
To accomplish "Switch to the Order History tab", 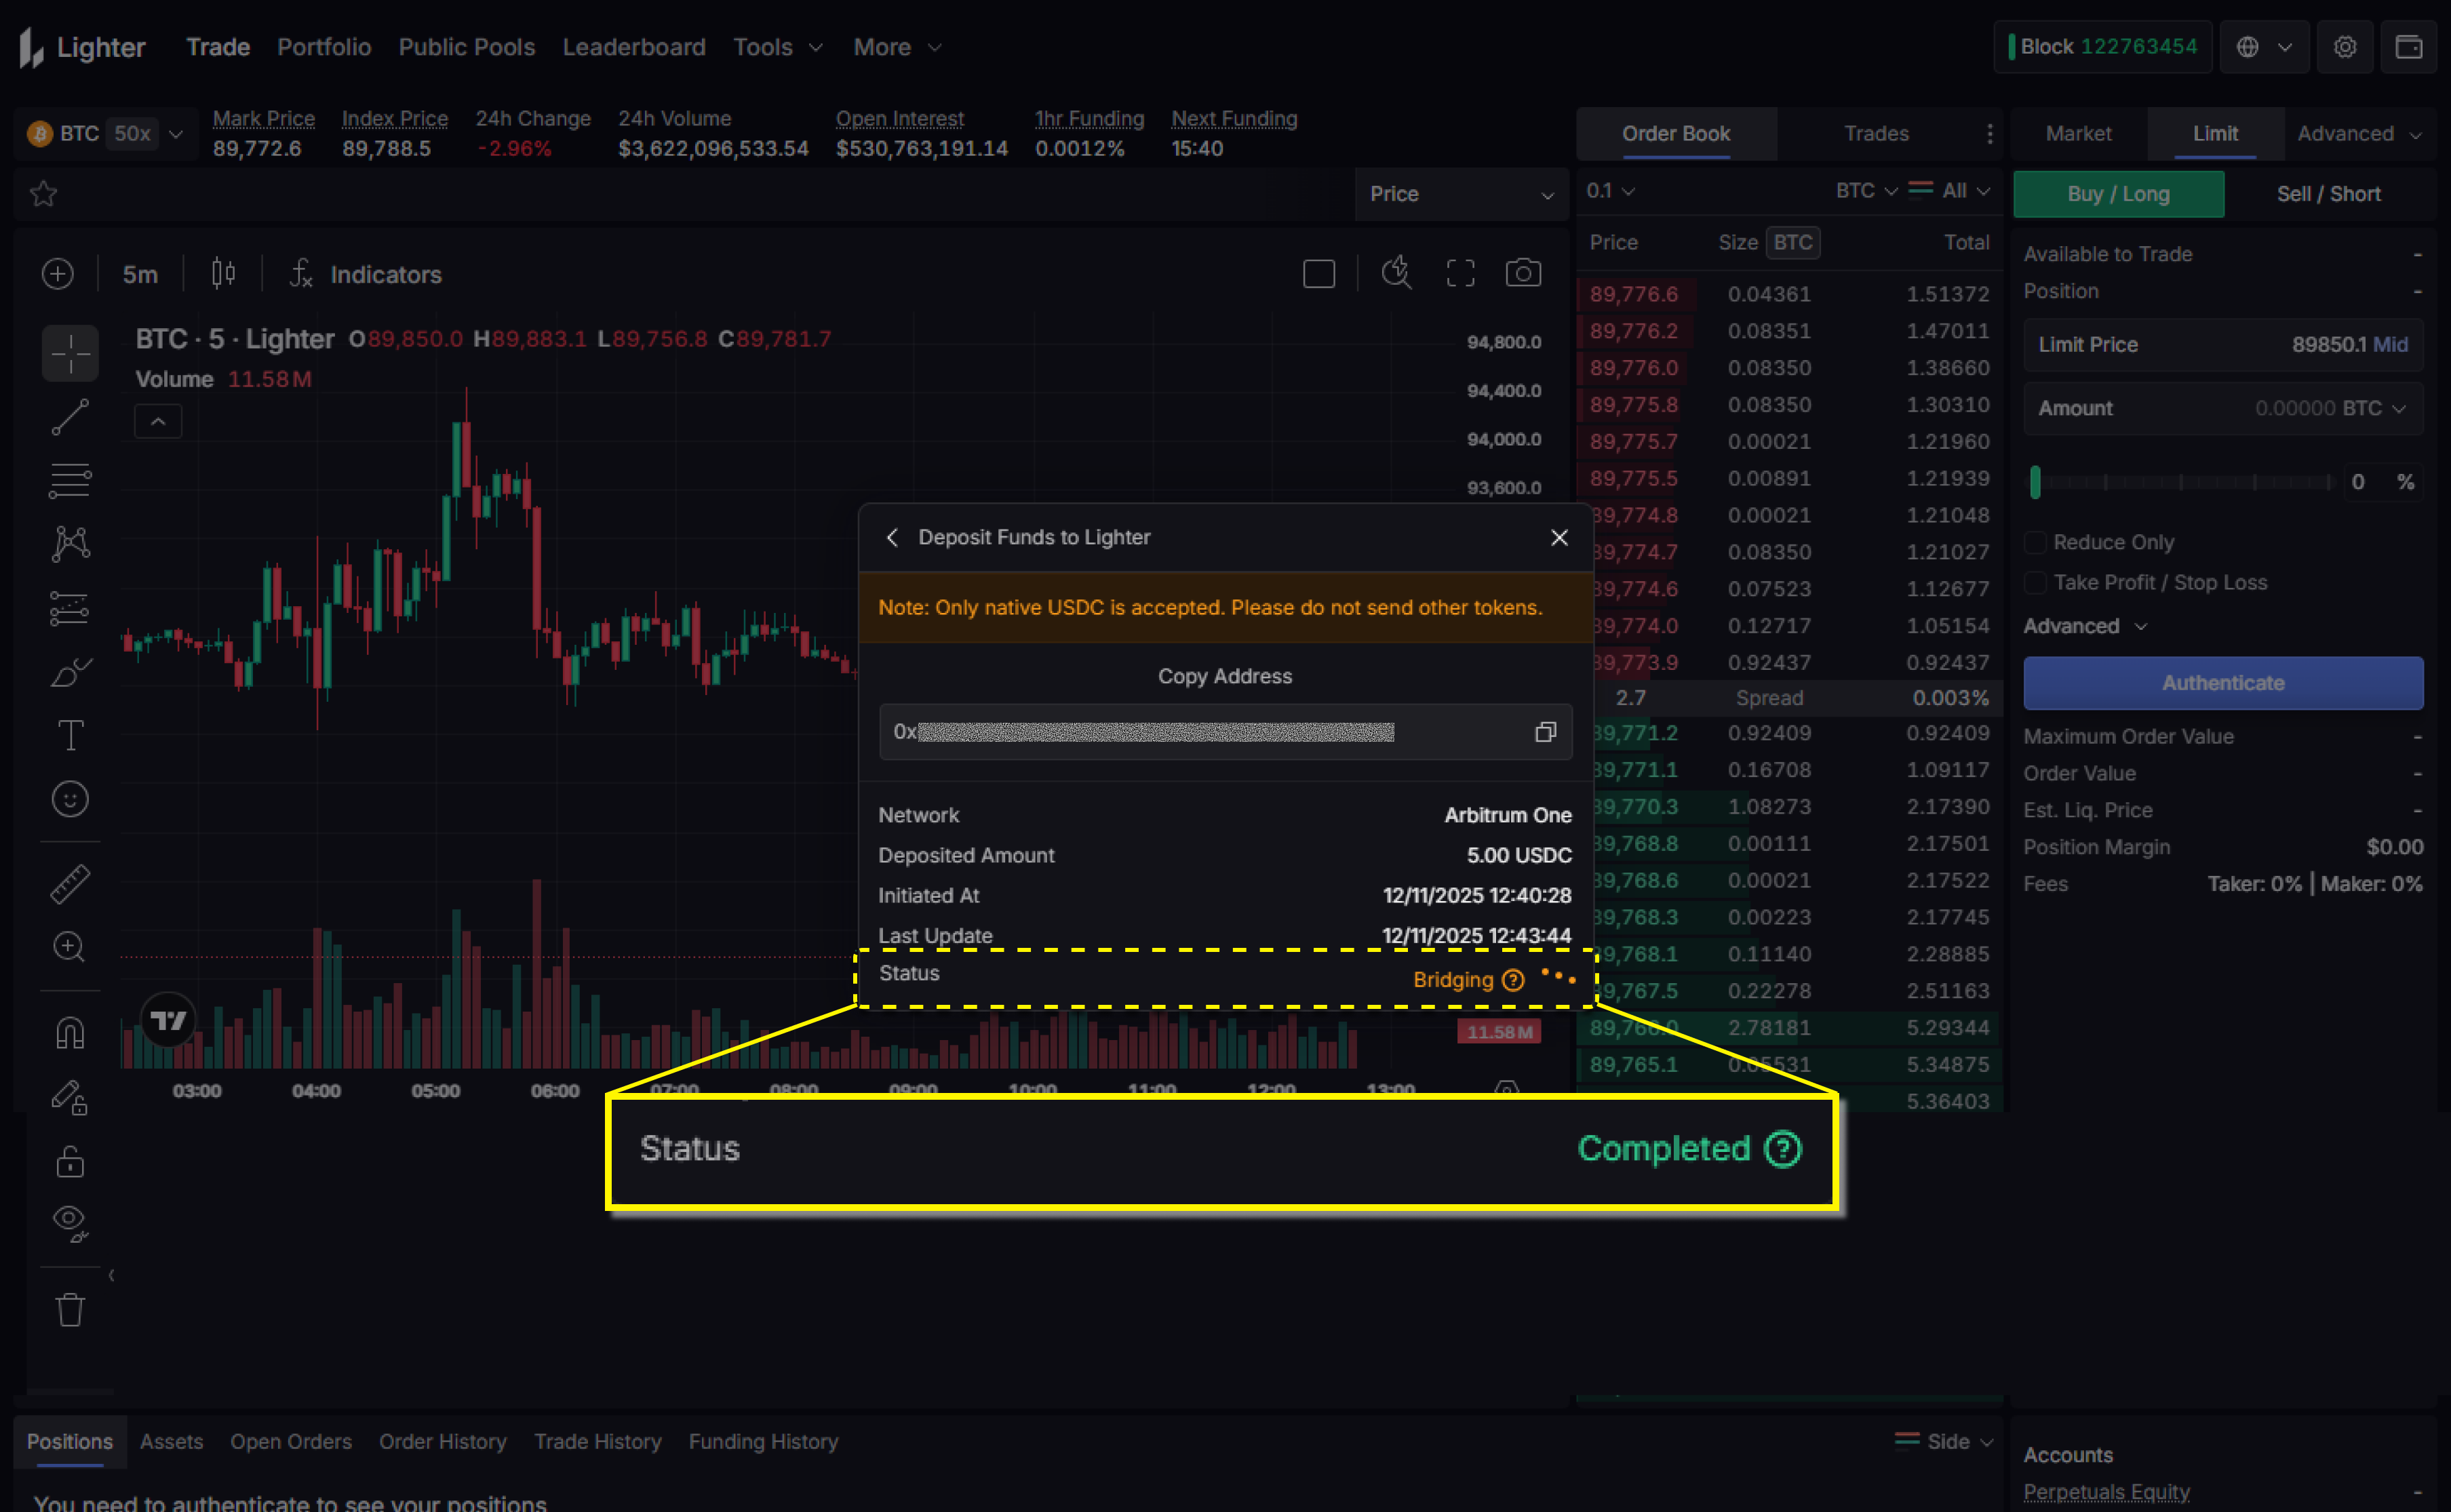I will point(443,1441).
